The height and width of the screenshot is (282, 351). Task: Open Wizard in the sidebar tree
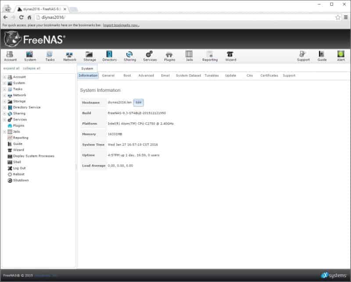[18, 150]
